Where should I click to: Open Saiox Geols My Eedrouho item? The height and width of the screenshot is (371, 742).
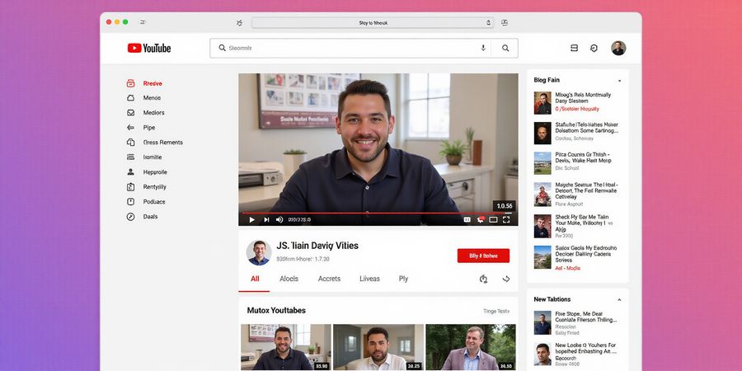[x=576, y=257]
